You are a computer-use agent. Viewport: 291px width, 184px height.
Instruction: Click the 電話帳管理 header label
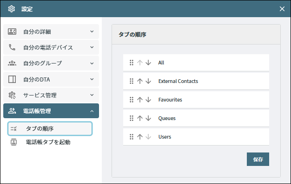37,111
